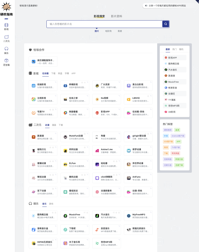Open 酷狗概念版 in the latest list
The width and height of the screenshot is (199, 252).
(x=175, y=64)
